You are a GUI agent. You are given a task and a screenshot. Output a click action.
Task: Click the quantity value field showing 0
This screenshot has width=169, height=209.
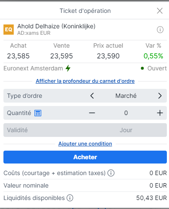click(126, 113)
